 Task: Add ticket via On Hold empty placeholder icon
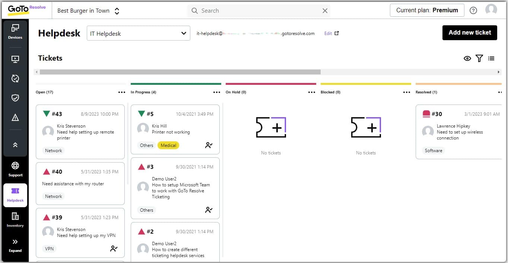click(x=271, y=127)
